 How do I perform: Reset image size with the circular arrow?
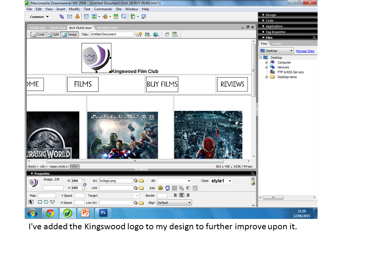[x=85, y=185]
